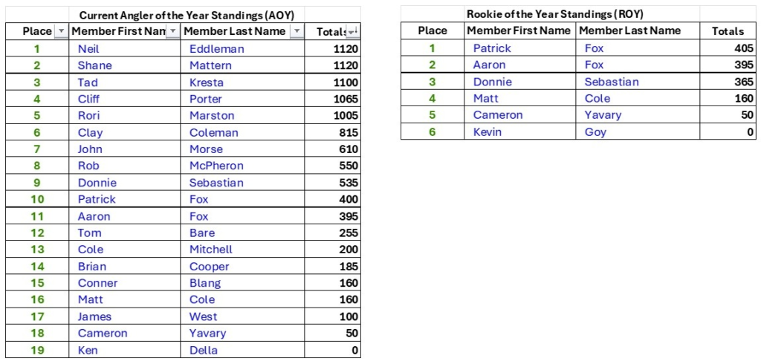The image size is (761, 364).
Task: Click Shane Mattern's 1120 total cell
Action: [x=332, y=65]
